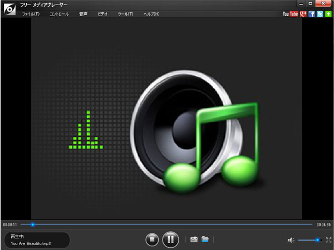Mute audio using speaker icon
Viewport: 334px width, 250px height.
coord(291,240)
